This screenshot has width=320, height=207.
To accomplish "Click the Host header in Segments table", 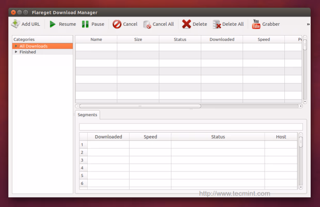I will pyautogui.click(x=281, y=137).
